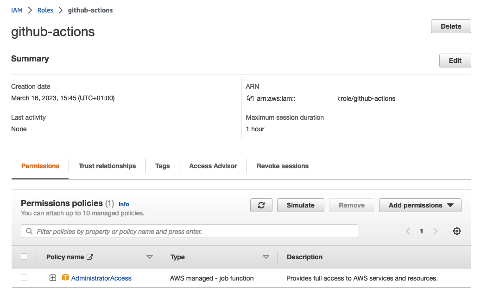This screenshot has width=481, height=293.
Task: Click the refresh policies icon button
Action: (x=261, y=205)
